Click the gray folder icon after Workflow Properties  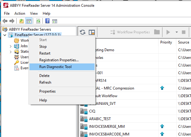pyautogui.click(x=157, y=32)
